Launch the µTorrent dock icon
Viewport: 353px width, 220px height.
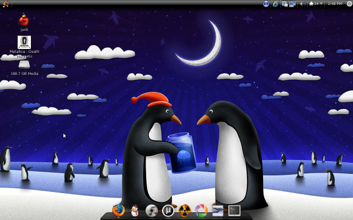coord(168,211)
